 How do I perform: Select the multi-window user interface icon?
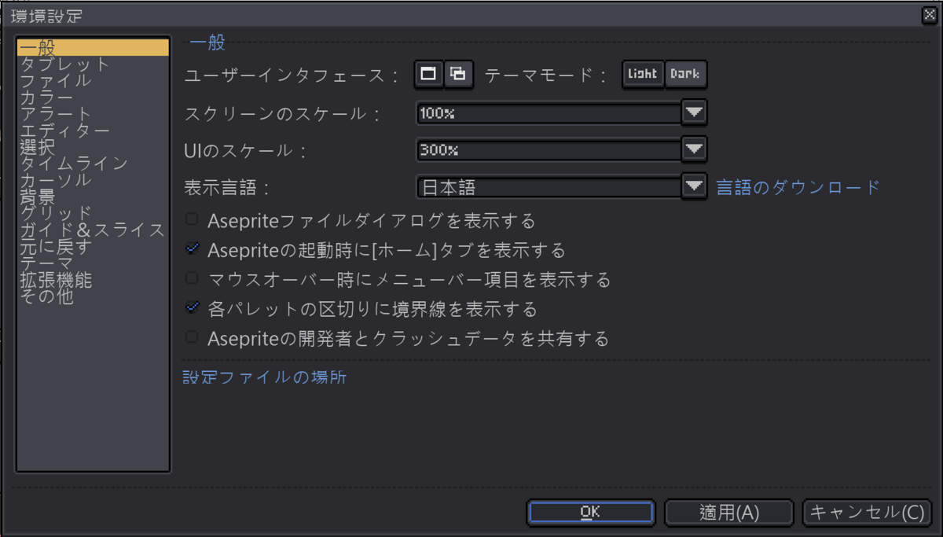(x=459, y=74)
